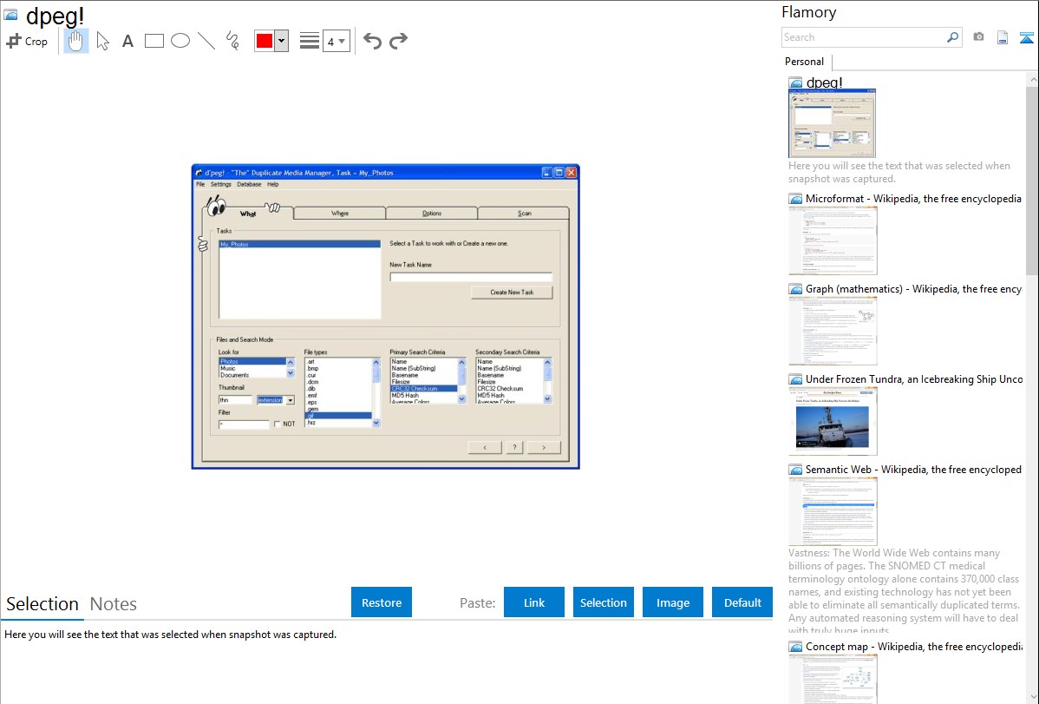Viewport: 1039px width, 704px height.
Task: Open the Microformat Wikipedia thumbnail
Action: coord(833,240)
